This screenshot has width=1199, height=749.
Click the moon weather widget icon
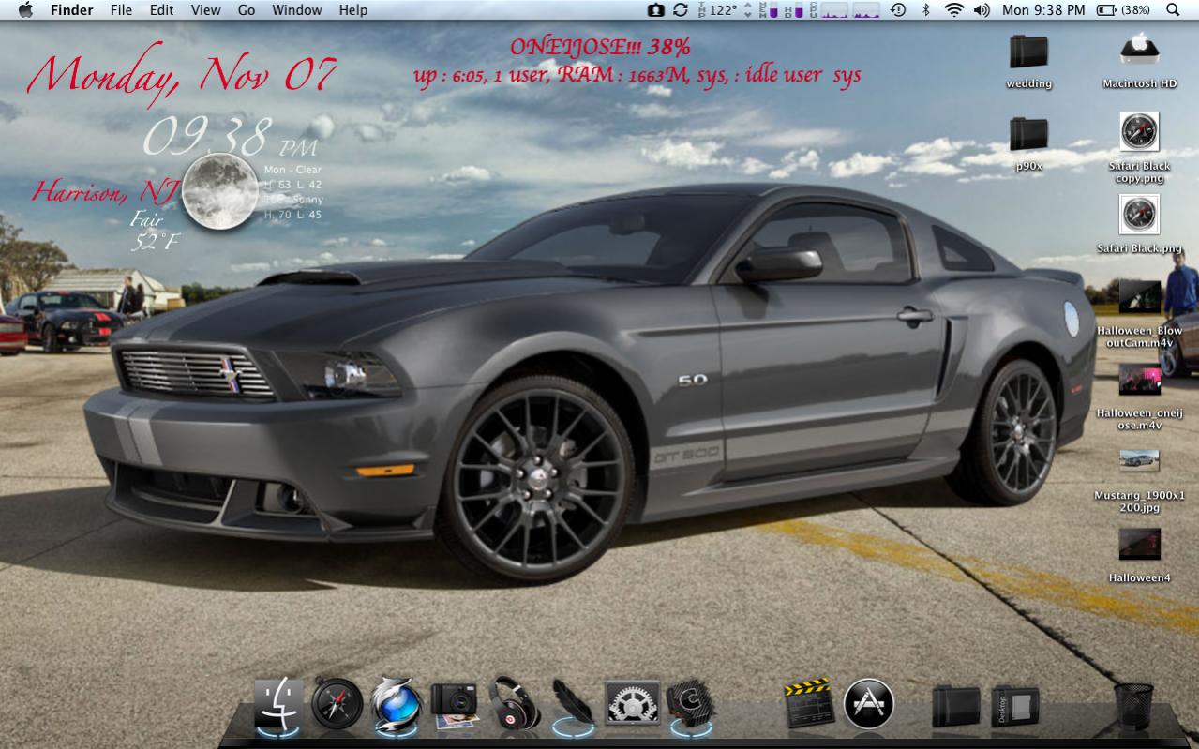click(x=220, y=191)
